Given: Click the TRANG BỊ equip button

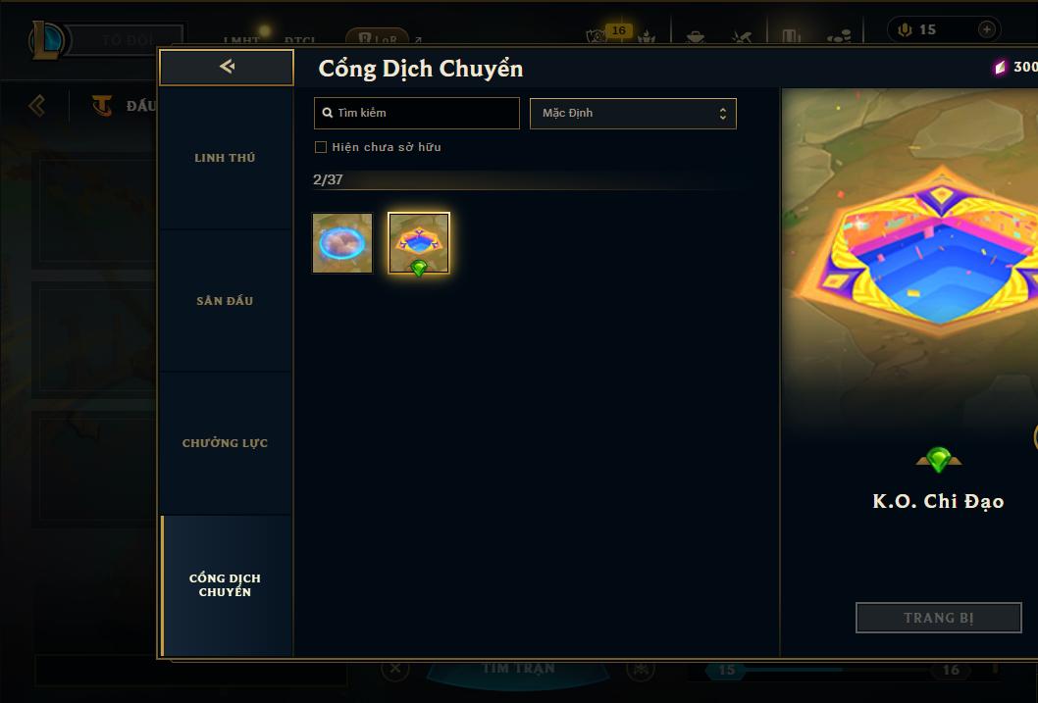Looking at the screenshot, I should point(939,618).
